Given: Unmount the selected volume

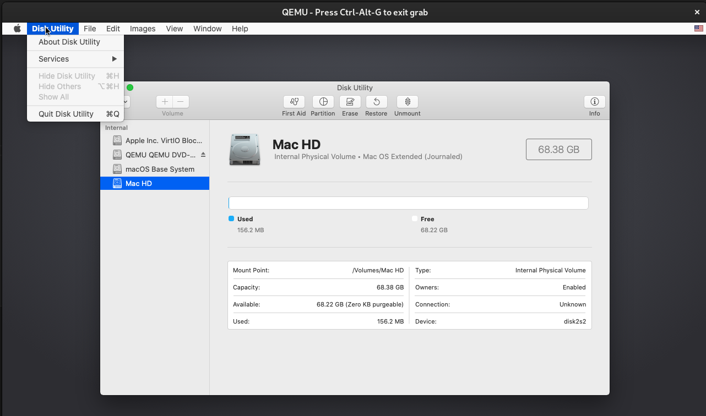Looking at the screenshot, I should coord(408,102).
